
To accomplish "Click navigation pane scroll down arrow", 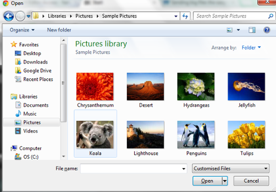I will coord(63,156).
